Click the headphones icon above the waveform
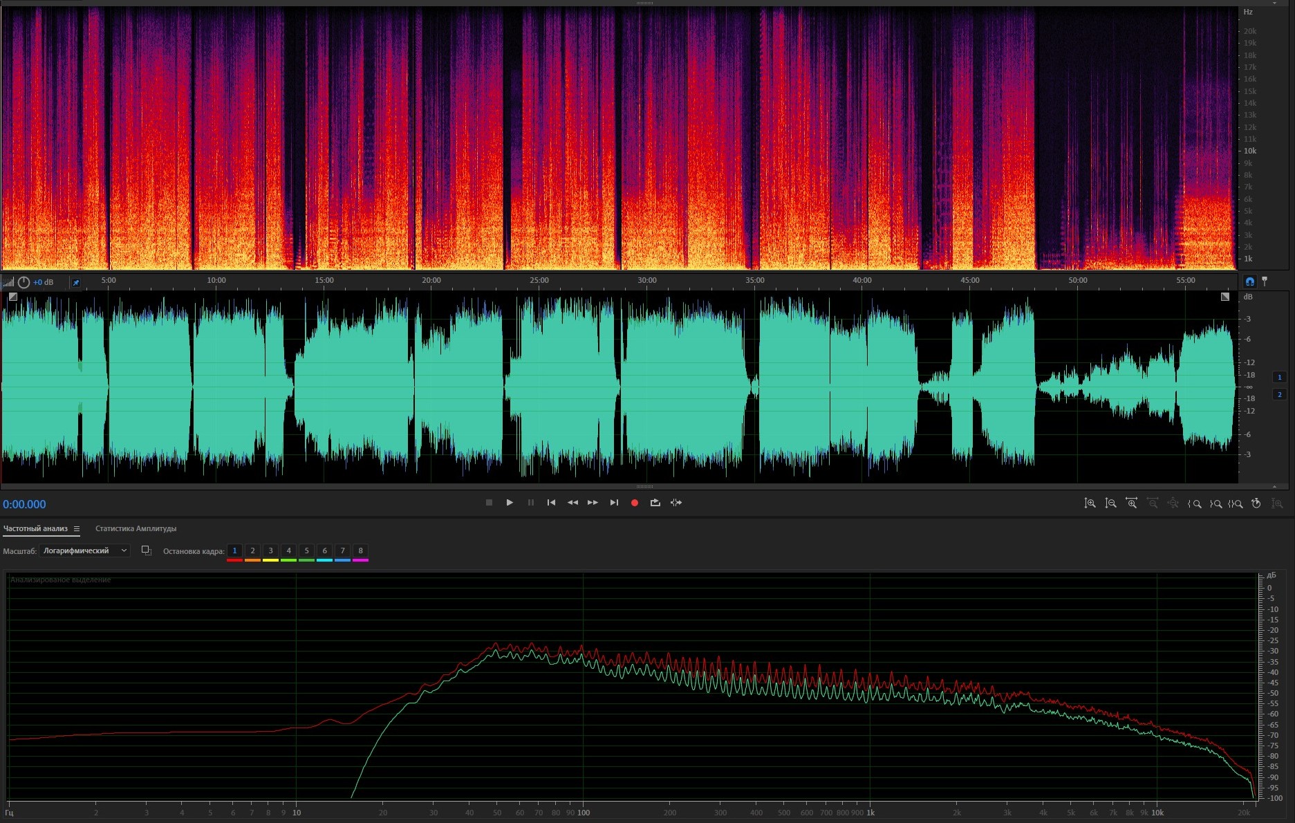The image size is (1295, 823). coord(1249,281)
